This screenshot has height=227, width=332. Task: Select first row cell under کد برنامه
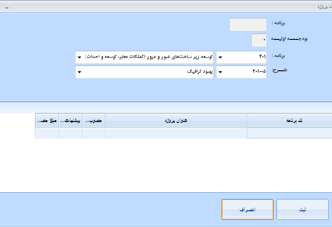point(289,133)
